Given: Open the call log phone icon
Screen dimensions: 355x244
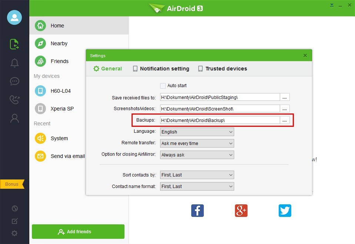Looking at the screenshot, I should tap(14, 100).
